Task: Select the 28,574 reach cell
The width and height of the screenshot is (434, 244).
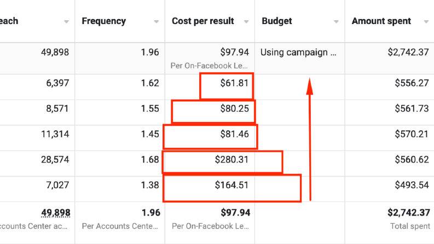Action: click(x=55, y=160)
